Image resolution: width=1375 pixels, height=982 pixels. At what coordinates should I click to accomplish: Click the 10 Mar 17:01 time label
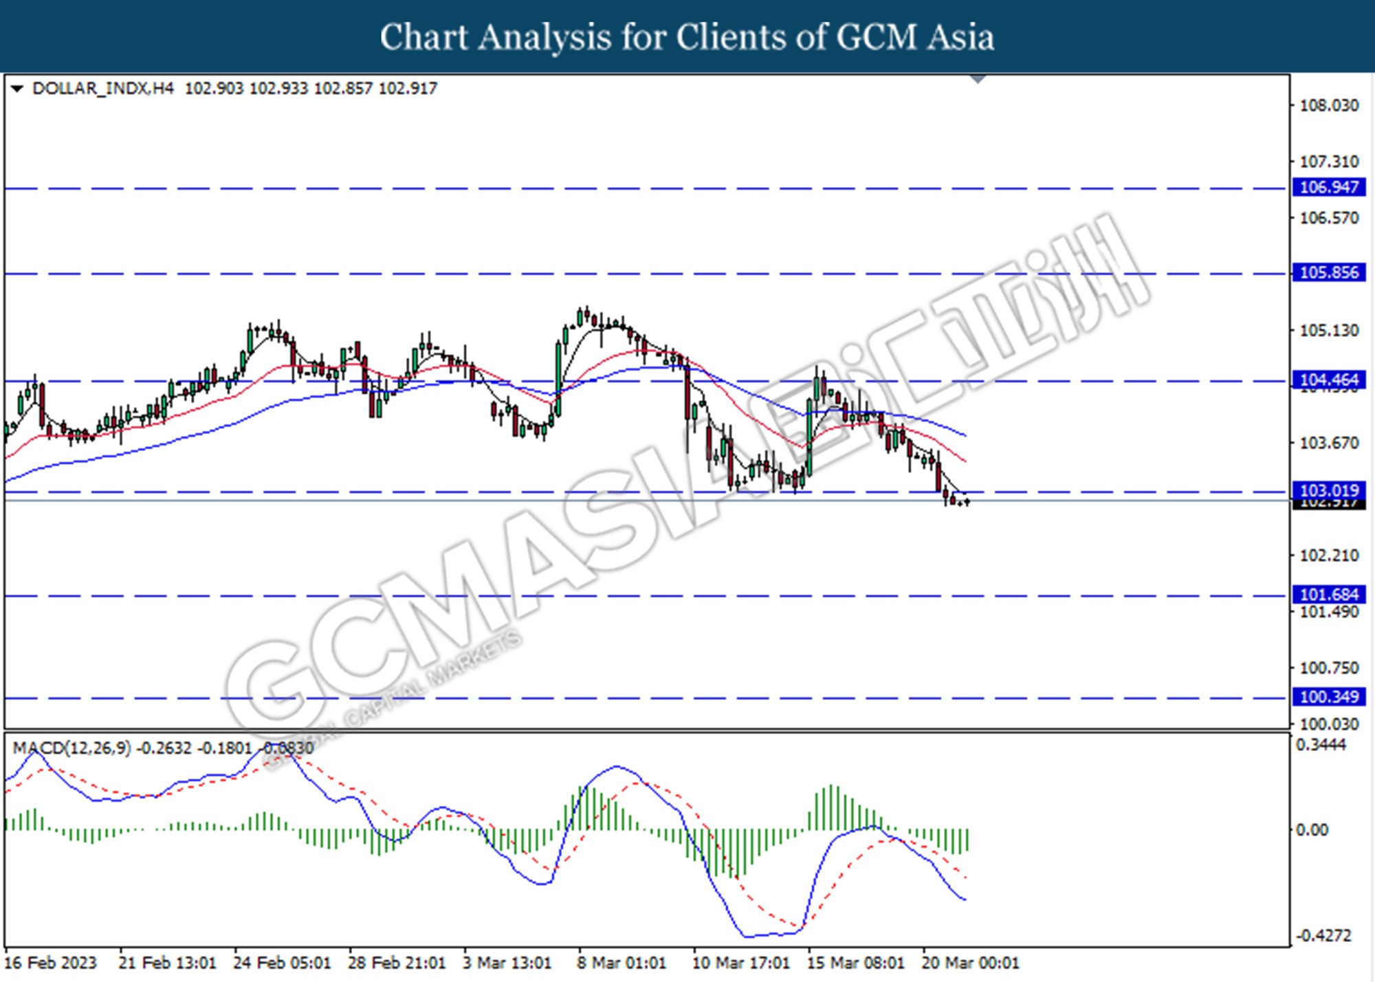click(741, 963)
